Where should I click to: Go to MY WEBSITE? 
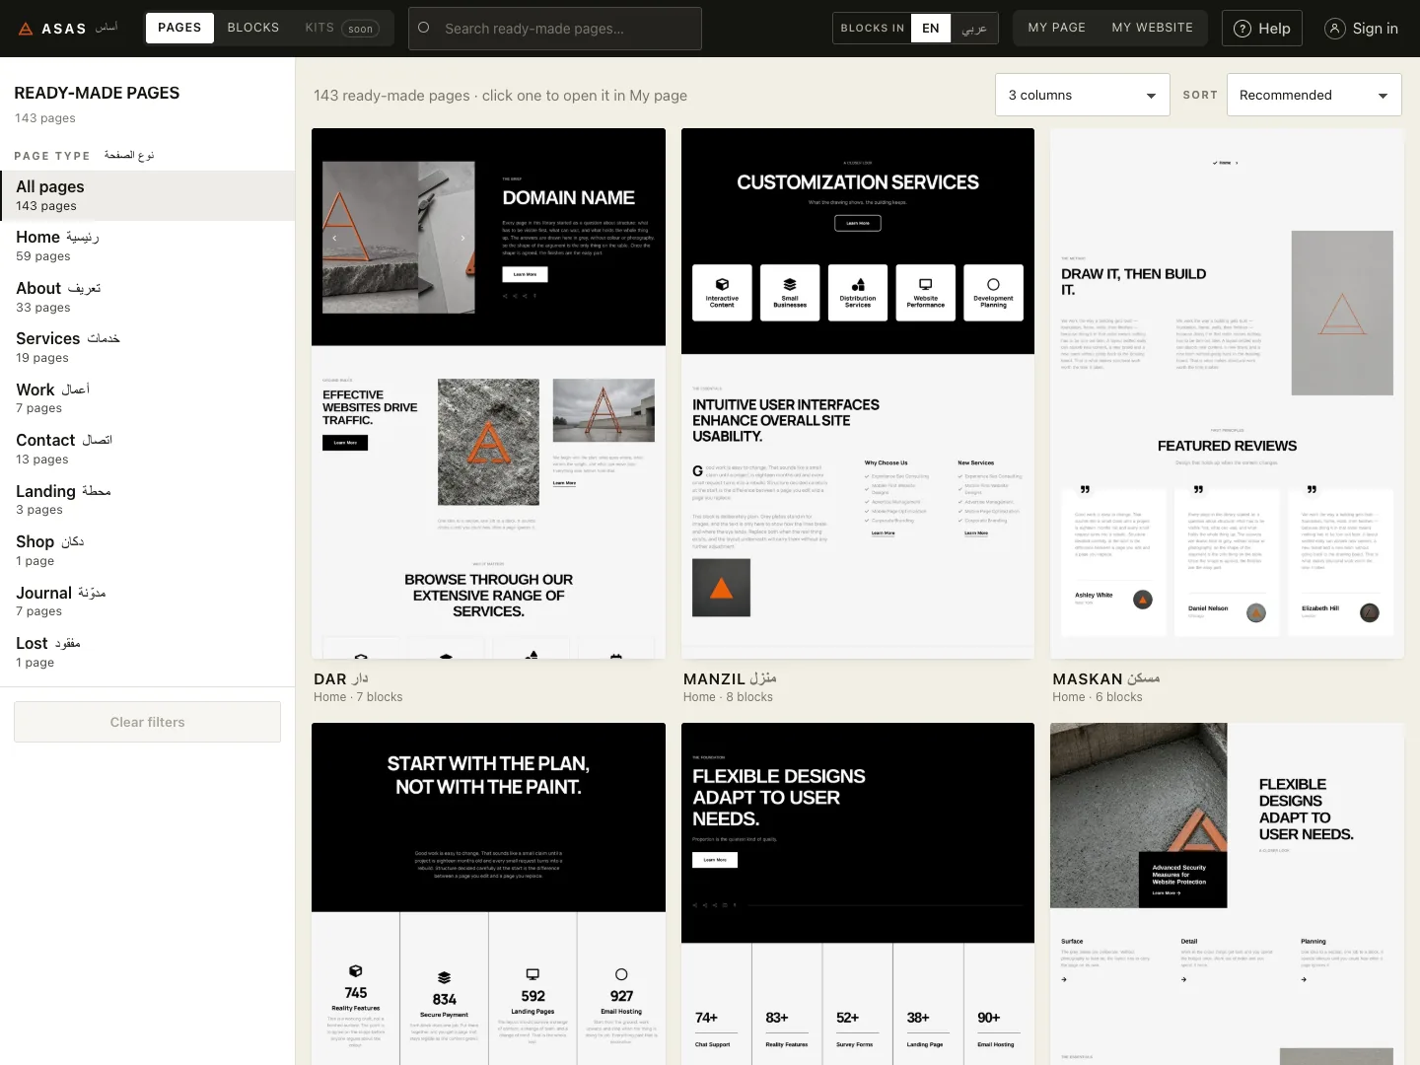pos(1153,28)
